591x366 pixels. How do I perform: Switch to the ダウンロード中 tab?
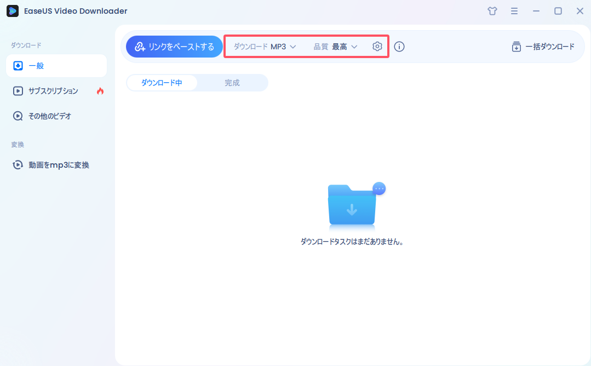pyautogui.click(x=162, y=82)
